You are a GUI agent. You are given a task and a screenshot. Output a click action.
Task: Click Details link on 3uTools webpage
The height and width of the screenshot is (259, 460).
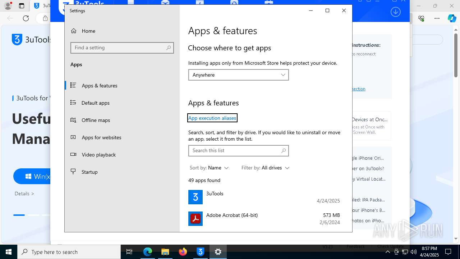[24, 194]
